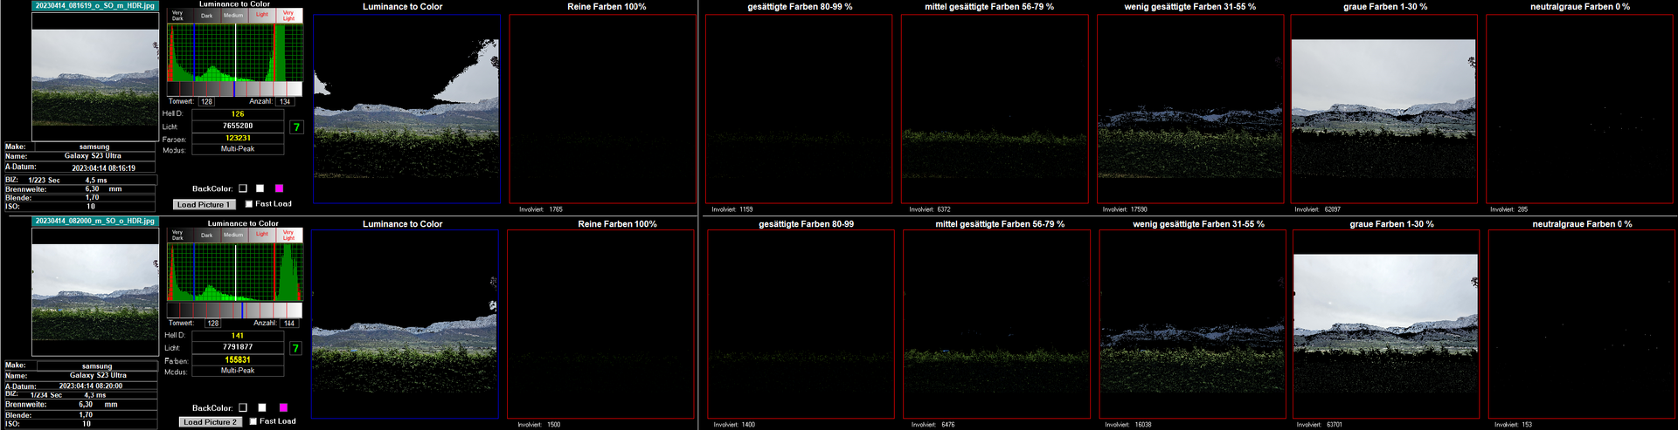1678x430 pixels.
Task: Select black BackColor swatch in top panel
Action: 243,188
